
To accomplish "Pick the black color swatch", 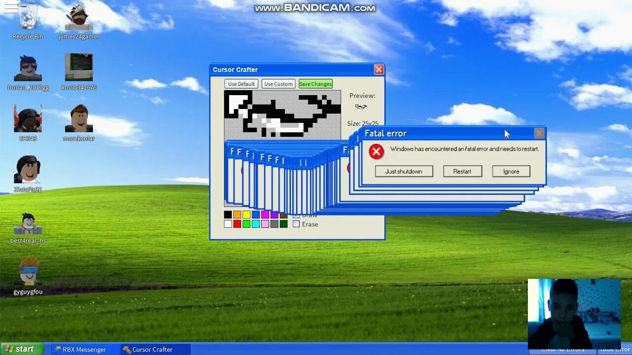I will click(x=228, y=214).
